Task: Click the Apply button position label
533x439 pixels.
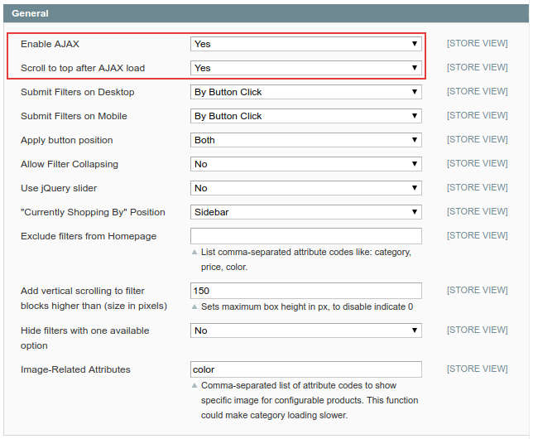Action: [67, 140]
